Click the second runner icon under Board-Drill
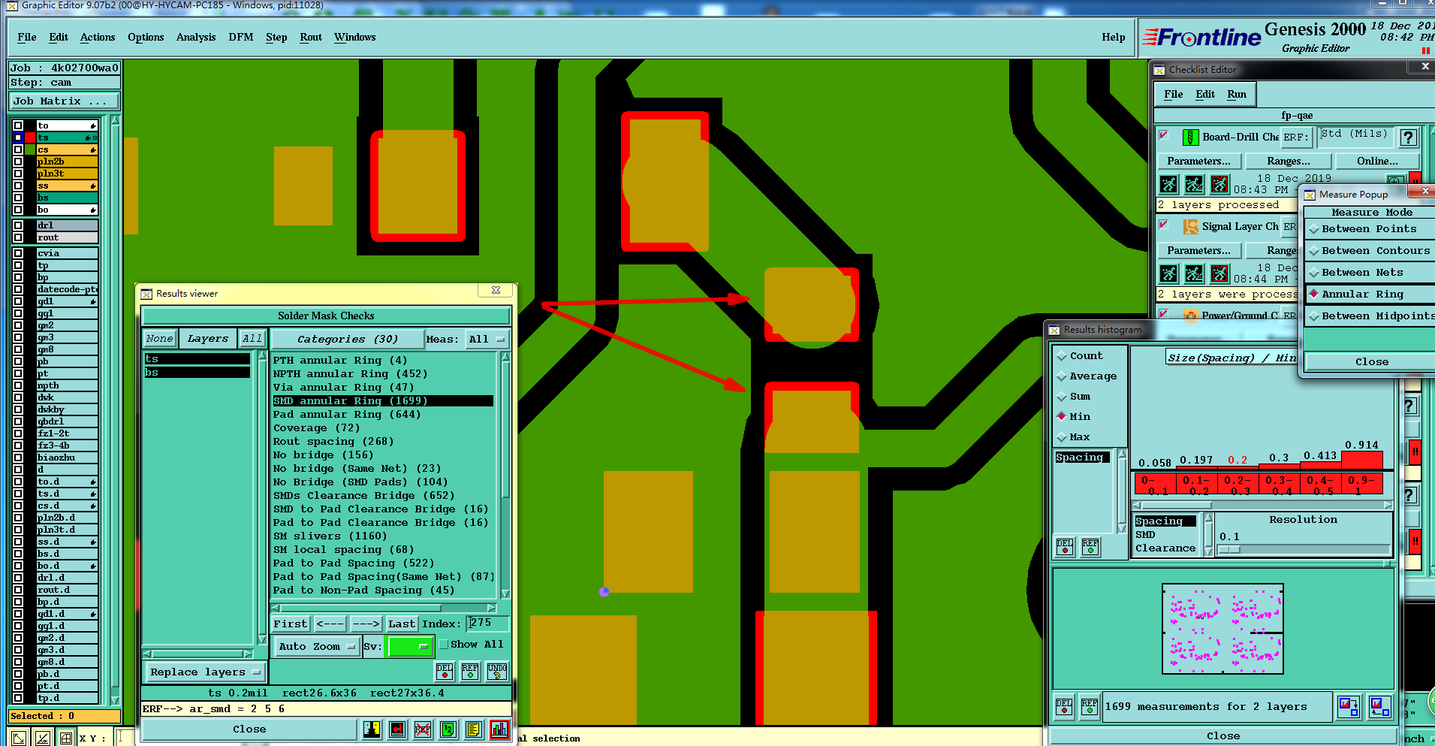Viewport: 1435px width, 746px height. (x=1194, y=184)
